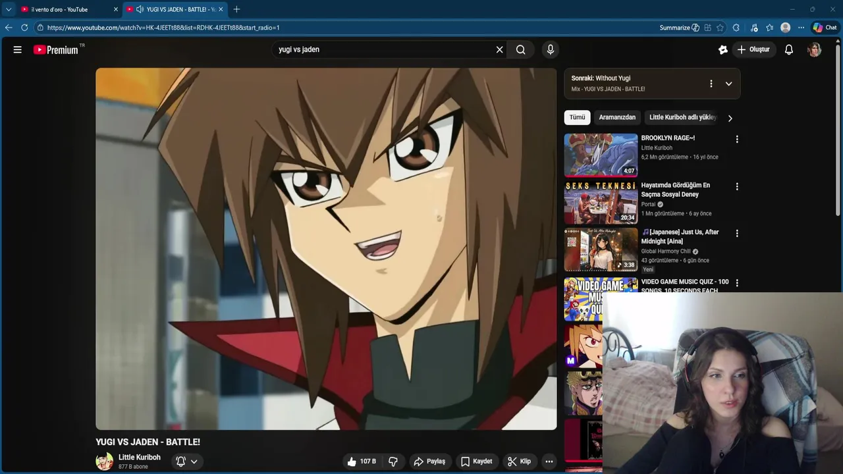Reload the current page

pyautogui.click(x=24, y=28)
